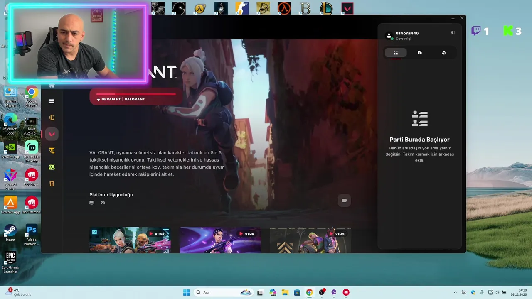Open Epic Games Launcher shortcut
The height and width of the screenshot is (299, 532).
10,262
